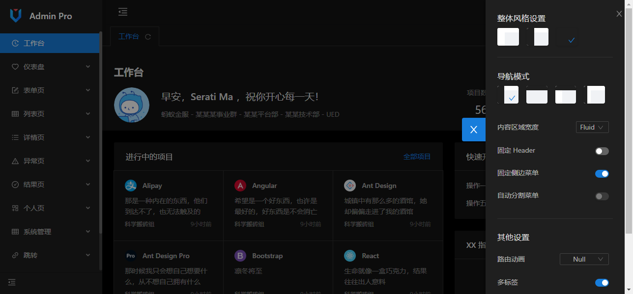The width and height of the screenshot is (633, 294).
Task: Expand the 系统管理 menu chevron
Action: point(88,232)
